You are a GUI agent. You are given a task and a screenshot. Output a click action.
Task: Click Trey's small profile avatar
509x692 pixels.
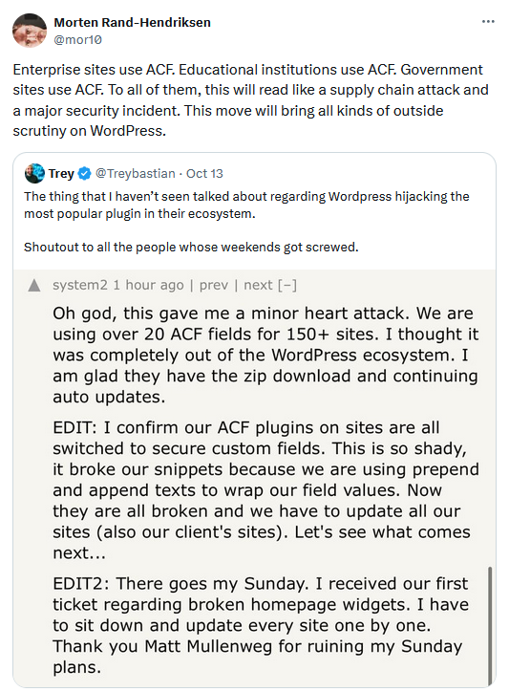[x=34, y=173]
